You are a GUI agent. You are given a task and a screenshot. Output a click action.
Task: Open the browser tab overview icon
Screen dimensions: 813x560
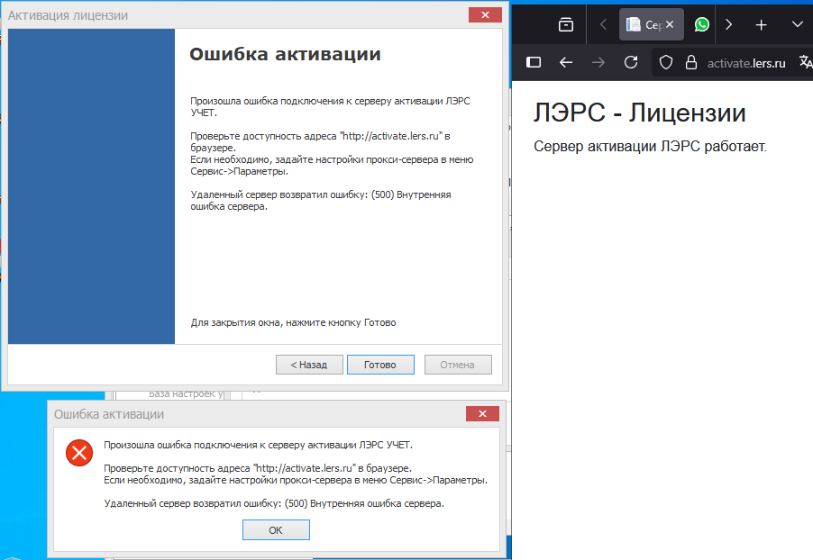point(566,24)
